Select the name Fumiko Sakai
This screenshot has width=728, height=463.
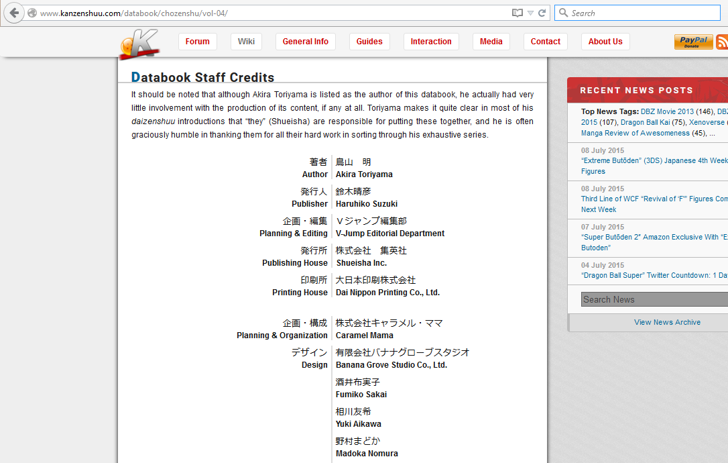(361, 394)
